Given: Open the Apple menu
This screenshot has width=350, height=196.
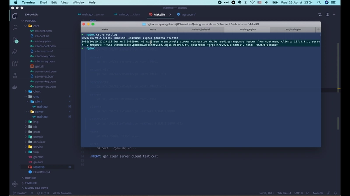Looking at the screenshot, I should pos(16,3).
